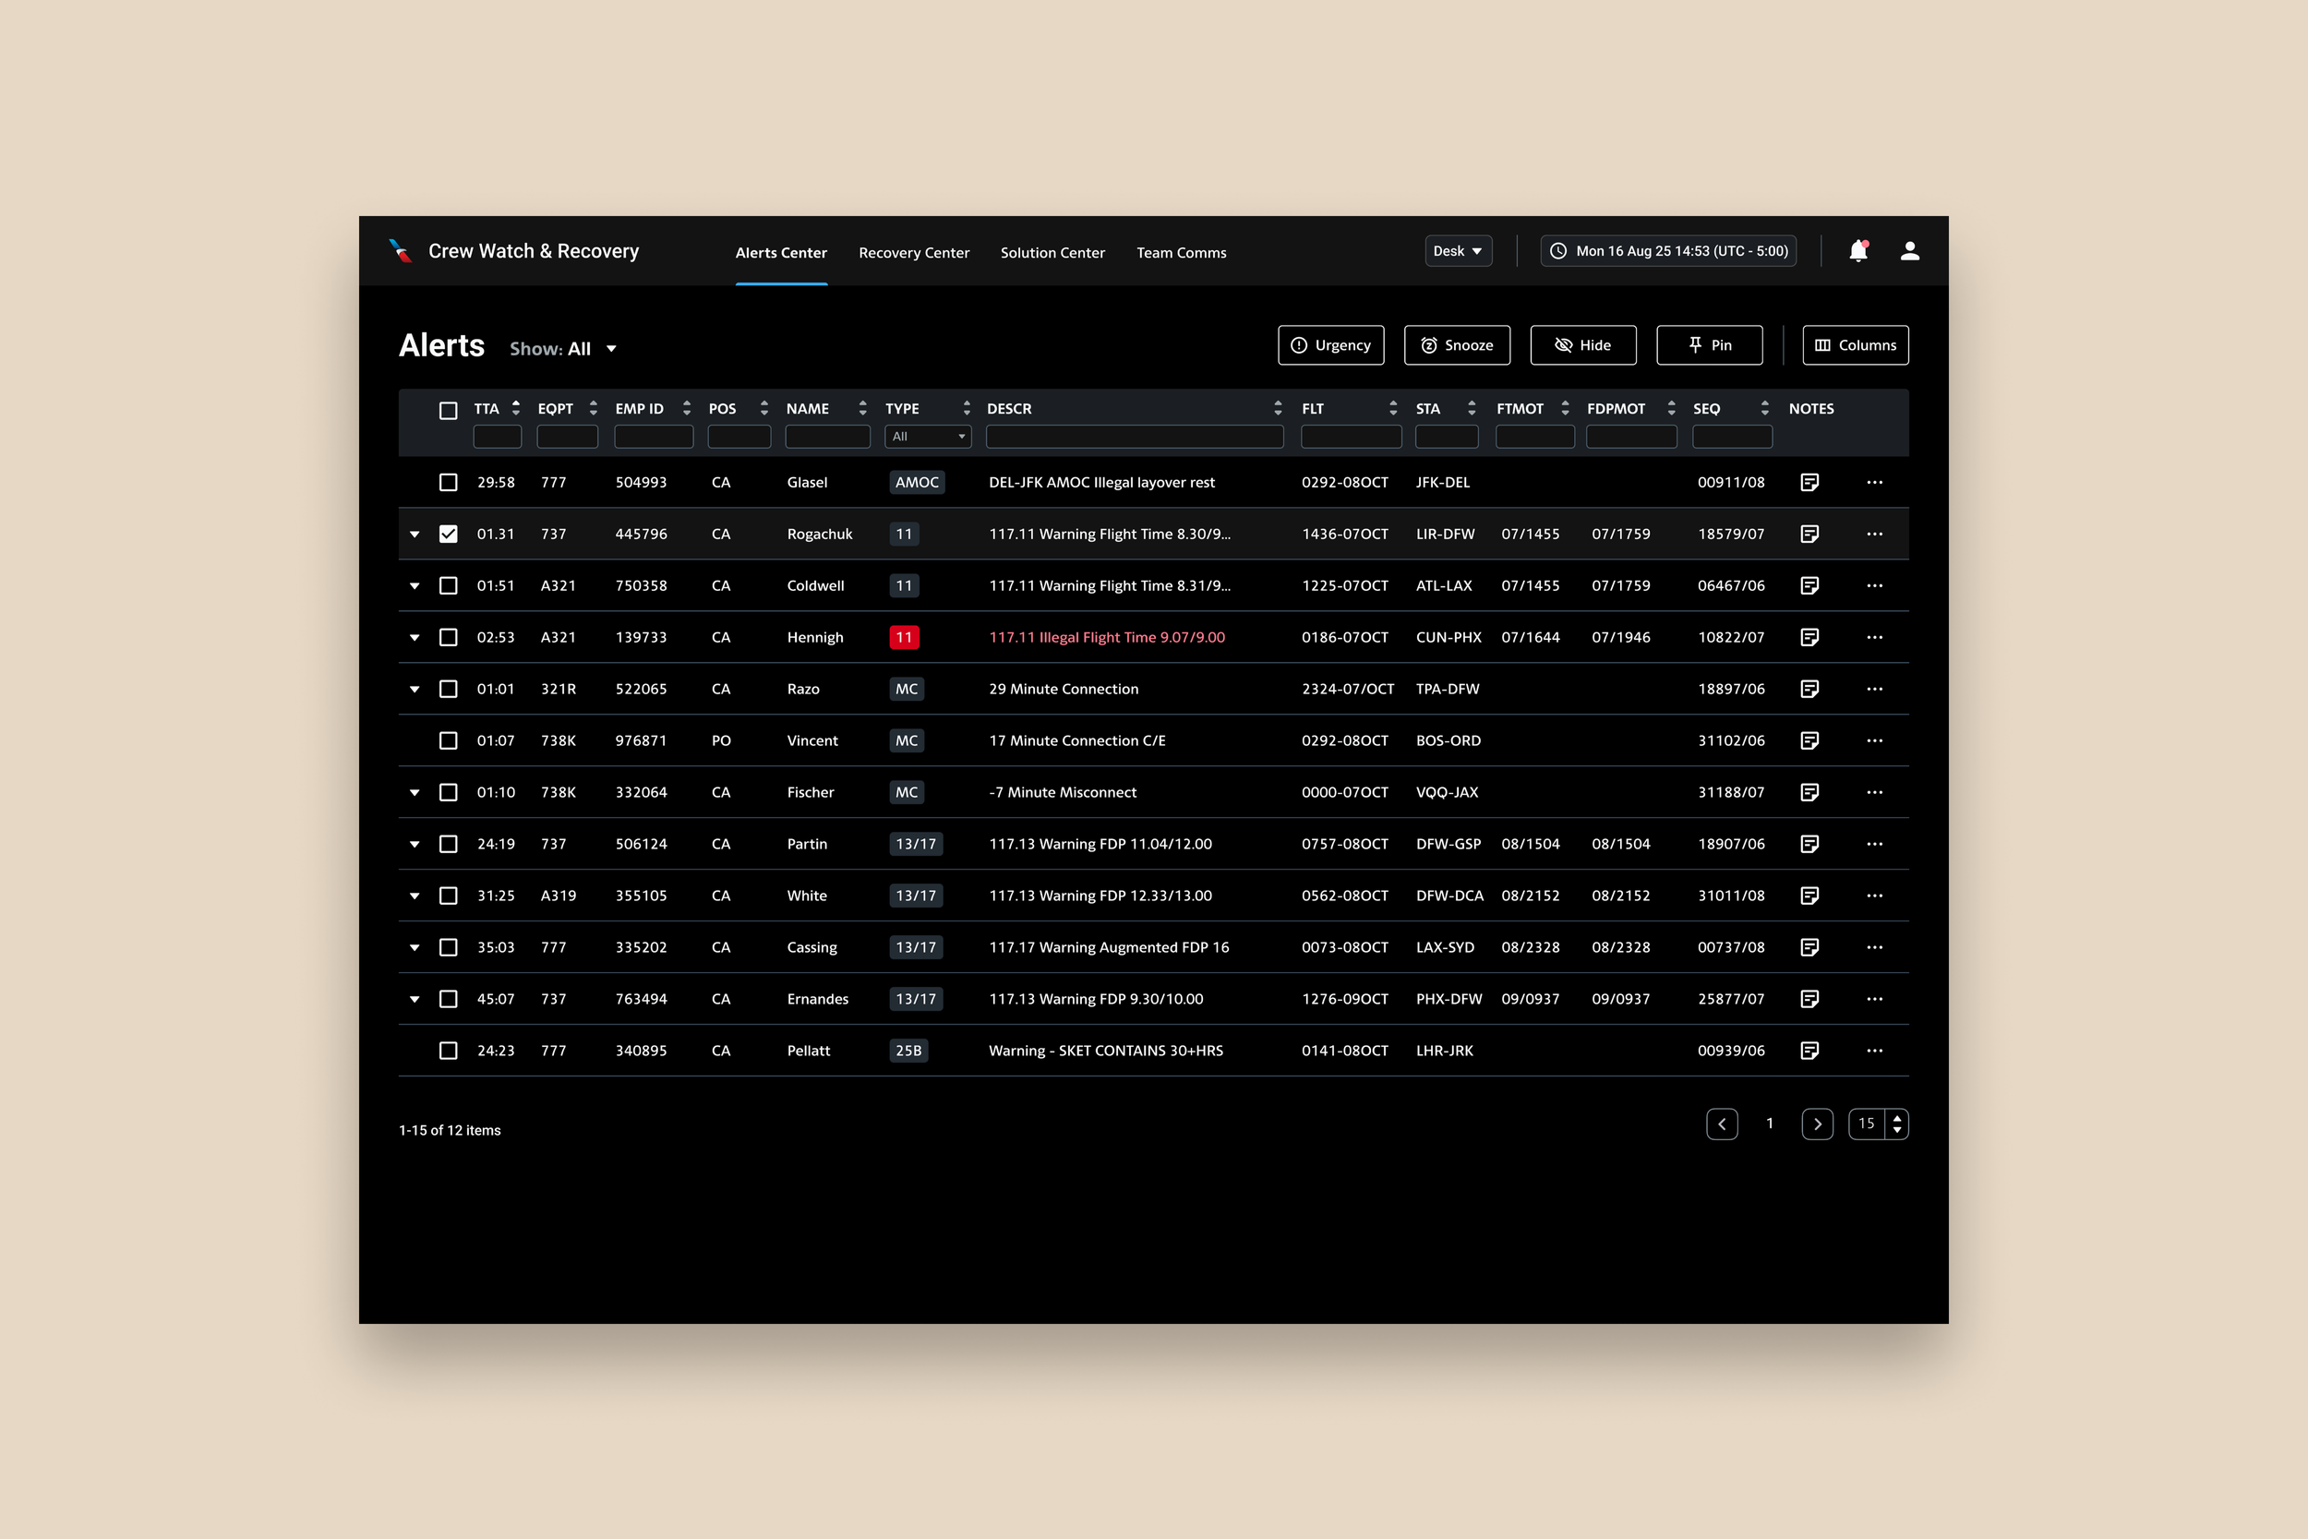Open three-dot menu for Pellatt row
Screen dimensions: 2308x1539
coord(1874,1051)
